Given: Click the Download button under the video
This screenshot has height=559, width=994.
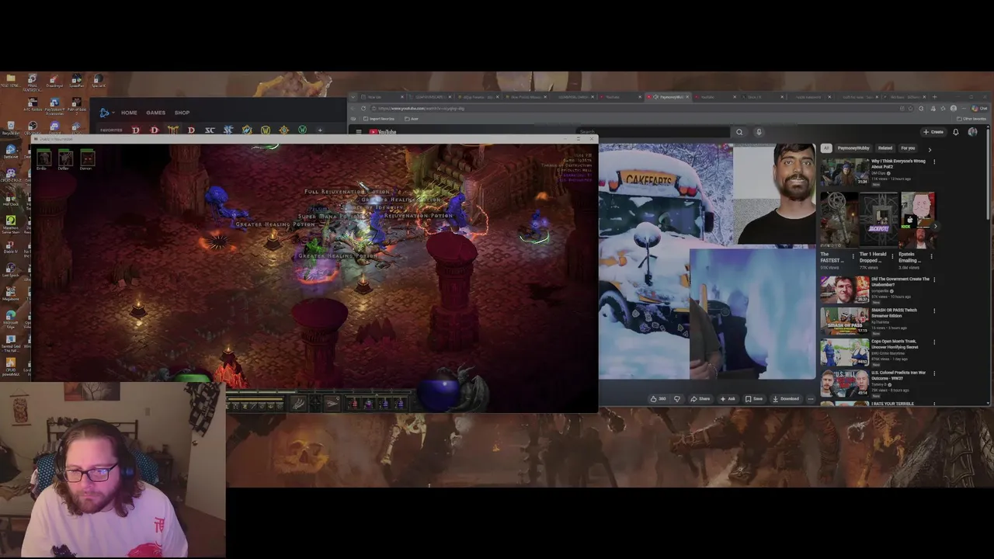Looking at the screenshot, I should tap(786, 398).
